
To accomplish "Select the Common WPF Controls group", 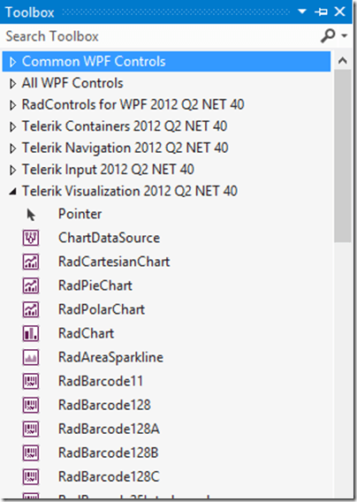I will tap(166, 62).
